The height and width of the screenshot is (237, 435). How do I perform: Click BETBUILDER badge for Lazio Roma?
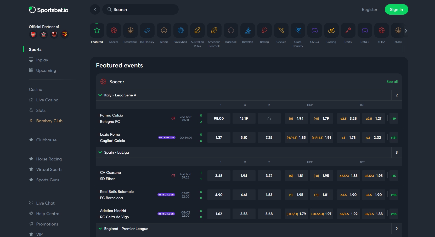(167, 137)
